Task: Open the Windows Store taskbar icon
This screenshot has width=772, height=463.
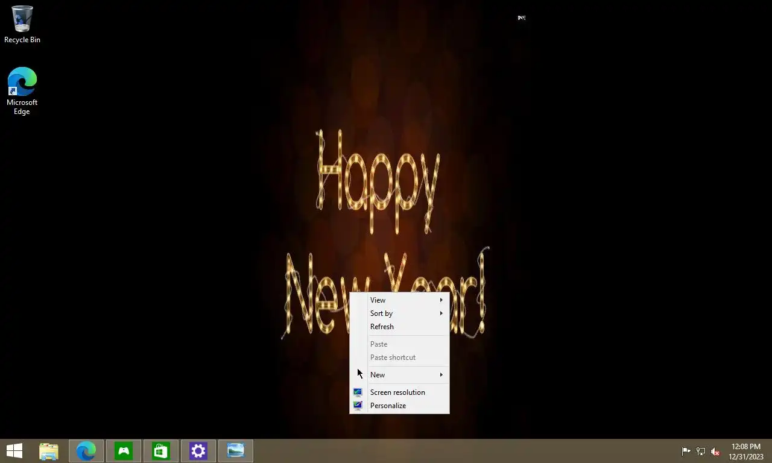Action: tap(161, 451)
